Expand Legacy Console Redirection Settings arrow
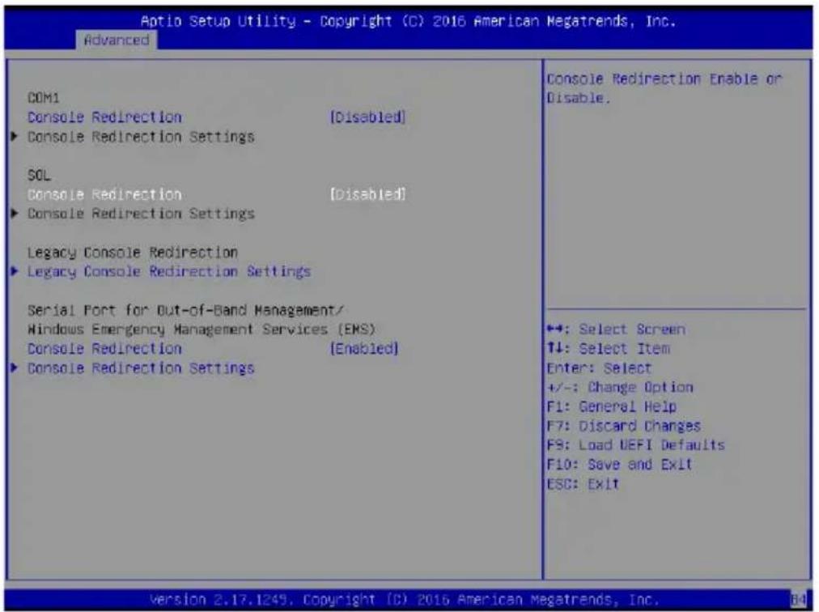This screenshot has width=819, height=612. [14, 271]
